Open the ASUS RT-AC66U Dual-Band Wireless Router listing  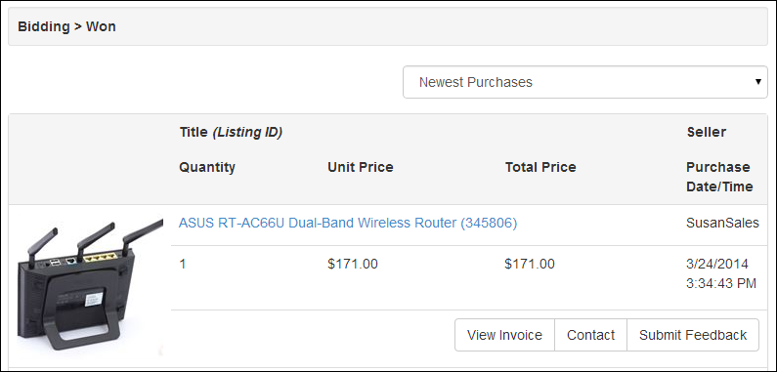coord(348,224)
